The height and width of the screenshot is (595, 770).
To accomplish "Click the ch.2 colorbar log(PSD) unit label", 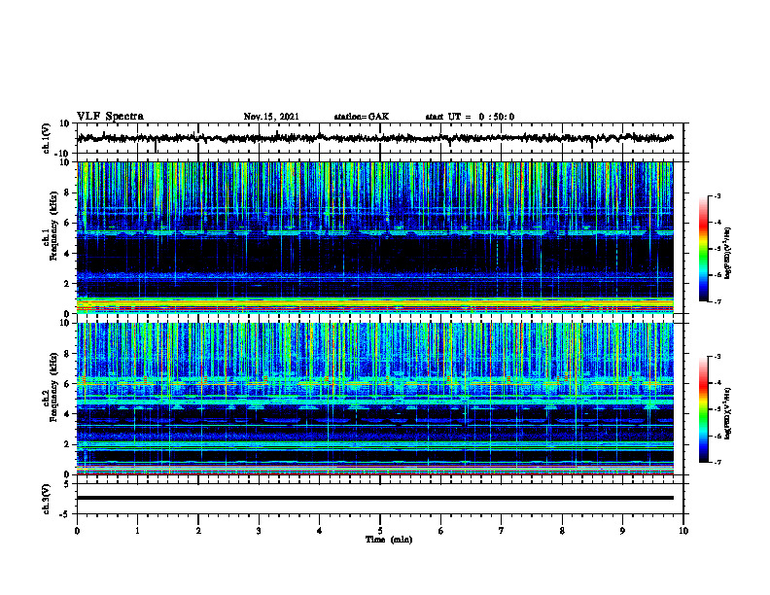I will click(x=728, y=412).
